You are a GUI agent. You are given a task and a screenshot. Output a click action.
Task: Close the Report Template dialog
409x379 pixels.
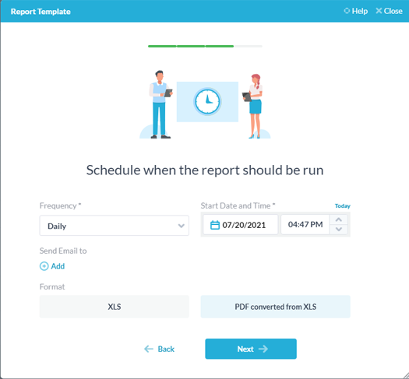(389, 11)
